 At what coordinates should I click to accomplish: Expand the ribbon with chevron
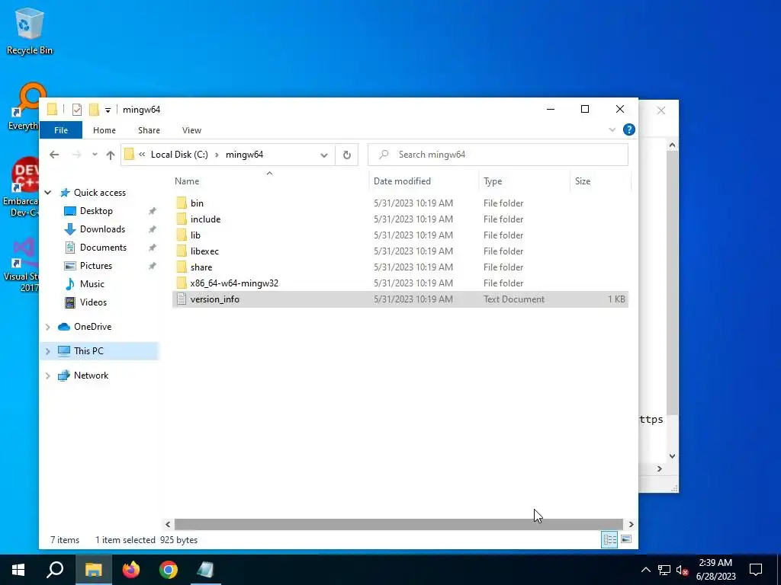[612, 129]
